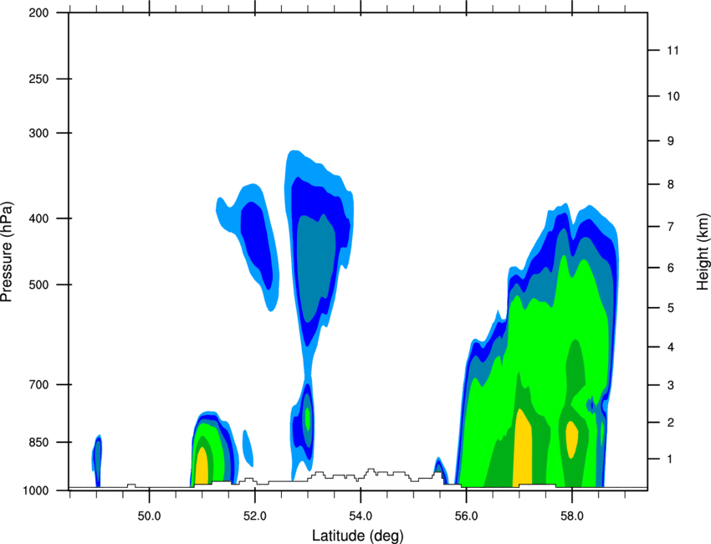This screenshot has height=544, width=711.
Task: Click the 50.0 latitude tick label
Action: pos(149,516)
